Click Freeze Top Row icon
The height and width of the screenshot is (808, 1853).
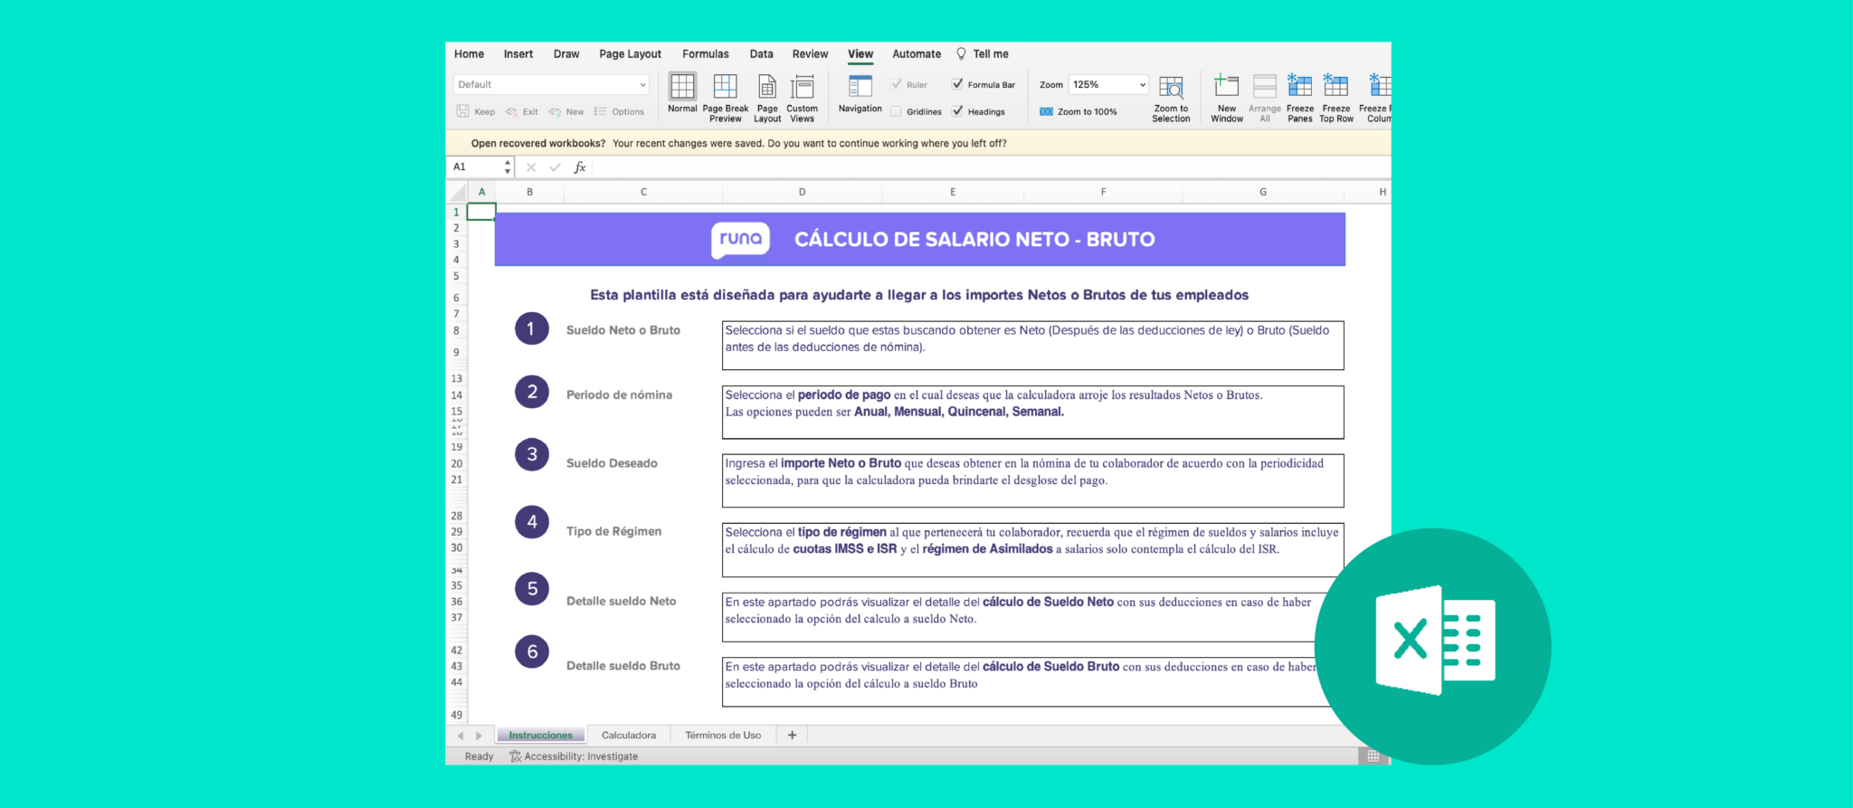click(1335, 87)
